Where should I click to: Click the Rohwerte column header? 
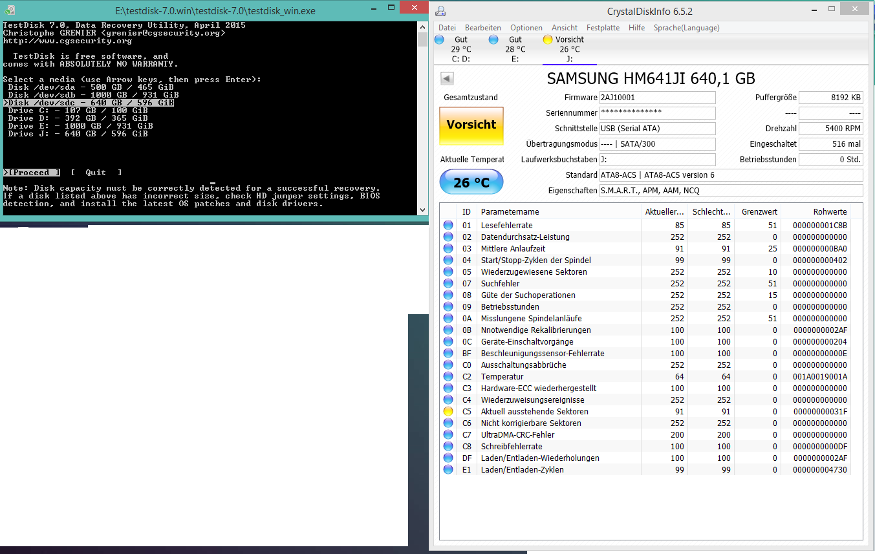click(816, 212)
